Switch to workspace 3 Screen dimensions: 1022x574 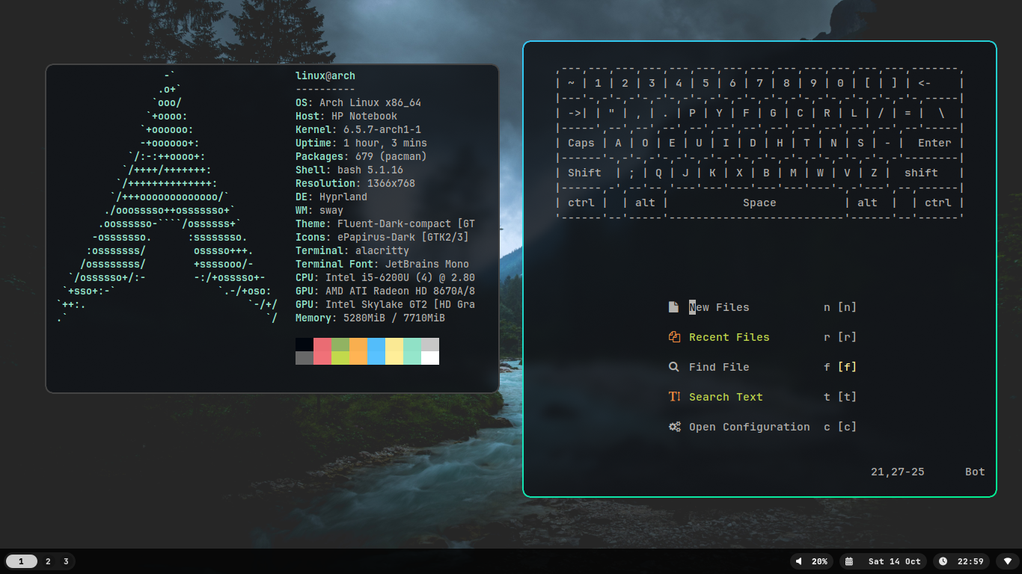[66, 561]
